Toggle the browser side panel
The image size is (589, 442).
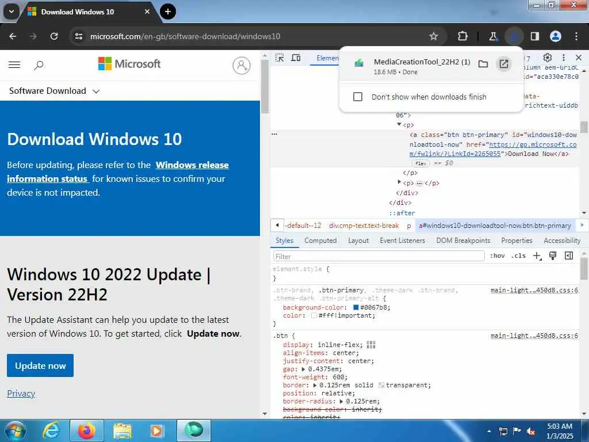point(534,36)
